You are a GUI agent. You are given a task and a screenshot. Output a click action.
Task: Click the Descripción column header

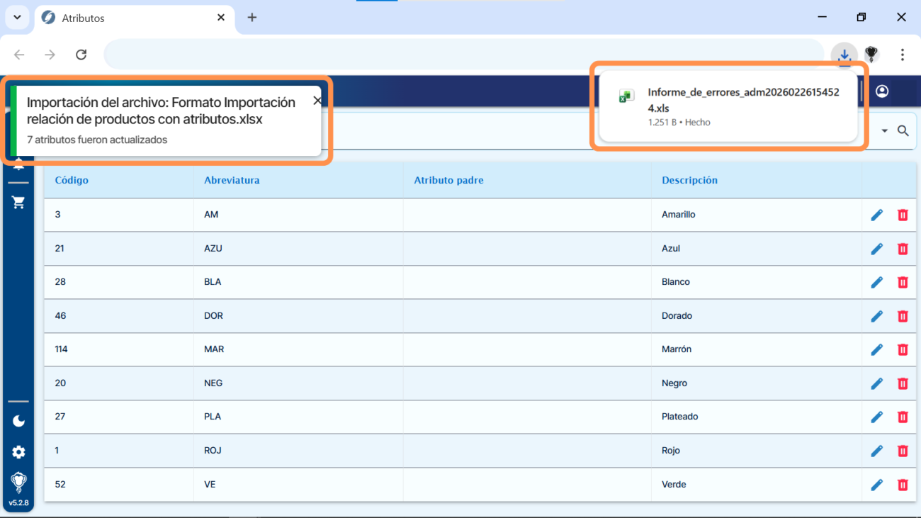pos(689,180)
